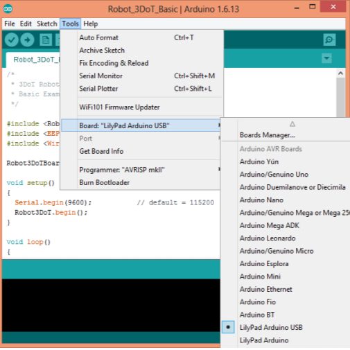Click the editor scrollbar up arrow
Viewport: 350px width, 350px height.
click(x=340, y=73)
